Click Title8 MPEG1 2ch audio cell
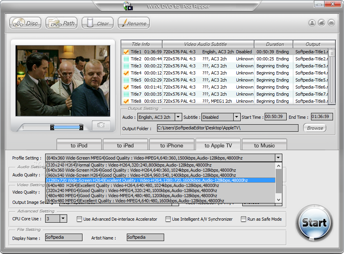Viewport: 344px width, 254px height. tap(217, 101)
